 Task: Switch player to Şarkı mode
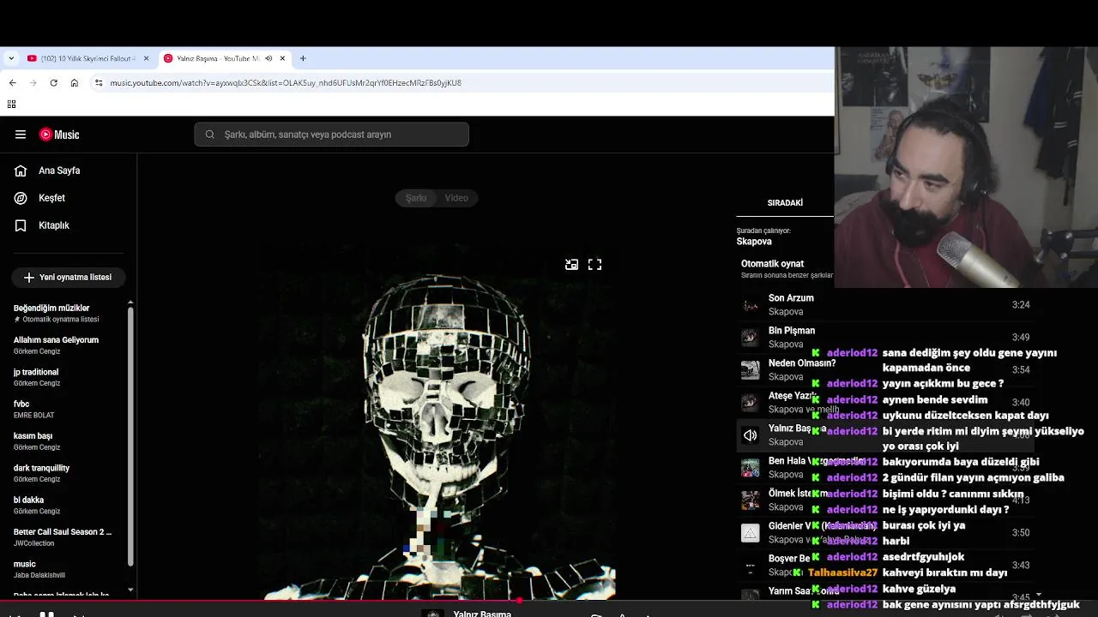point(416,198)
